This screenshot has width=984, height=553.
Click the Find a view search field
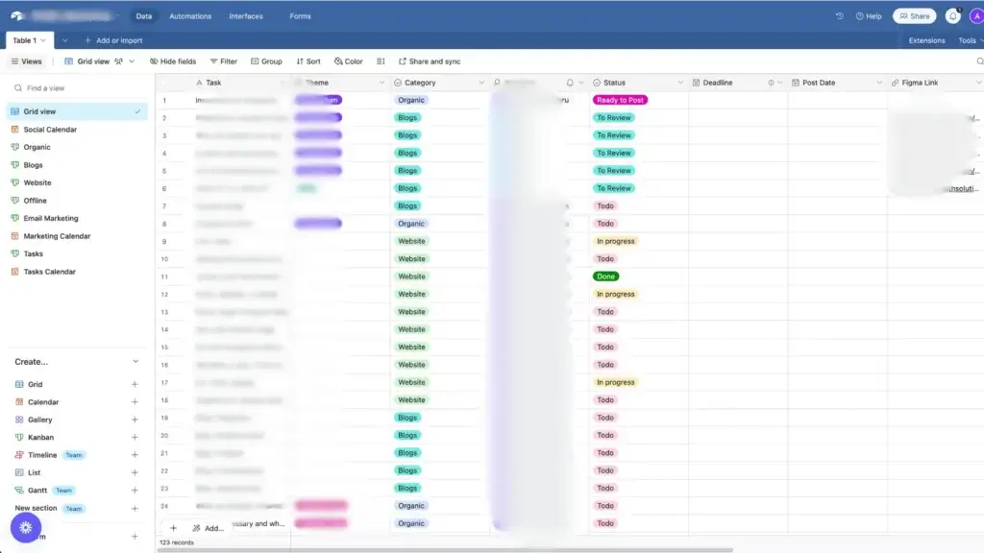point(77,88)
